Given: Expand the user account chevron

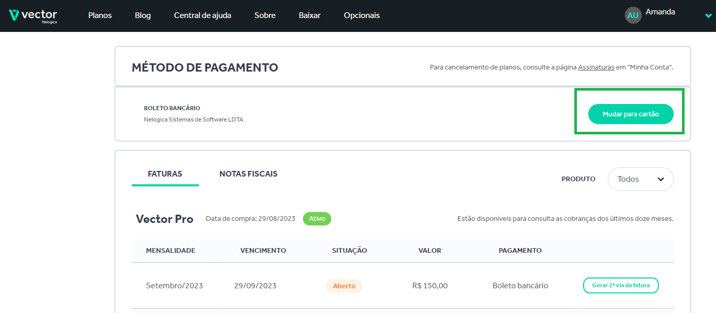Looking at the screenshot, I should 708,16.
